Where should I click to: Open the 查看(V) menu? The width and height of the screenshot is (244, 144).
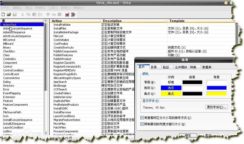coord(66,8)
